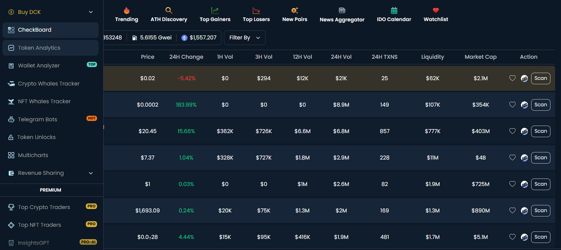Scan the token priced $7.37
The width and height of the screenshot is (561, 250).
[541, 157]
